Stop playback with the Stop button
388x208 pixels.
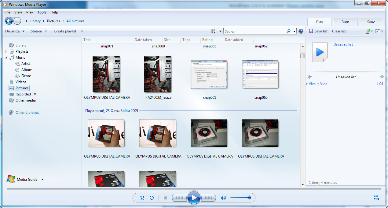pyautogui.click(x=165, y=198)
